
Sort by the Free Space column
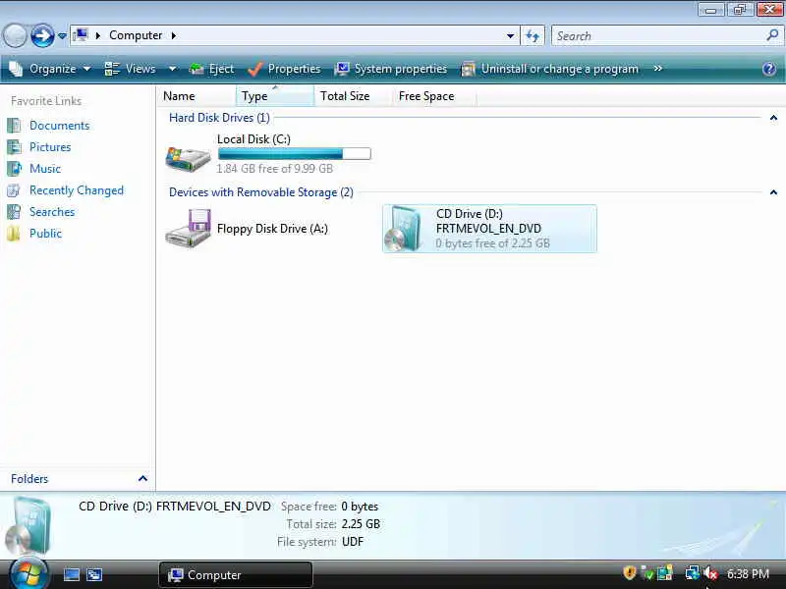click(433, 95)
